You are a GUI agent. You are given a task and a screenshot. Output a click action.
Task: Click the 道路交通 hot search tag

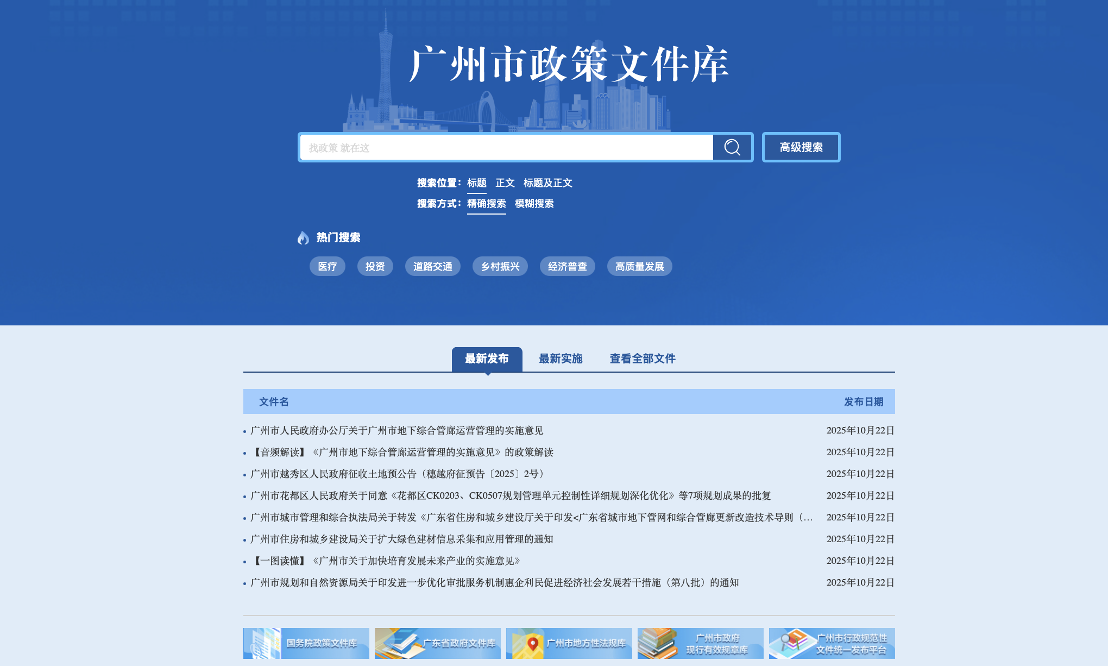click(432, 267)
